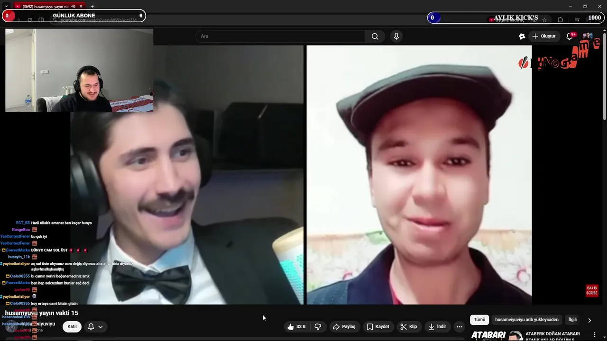Expand notification preferences bell dropdown next to Katıl
This screenshot has height=341, width=607.
(x=95, y=327)
